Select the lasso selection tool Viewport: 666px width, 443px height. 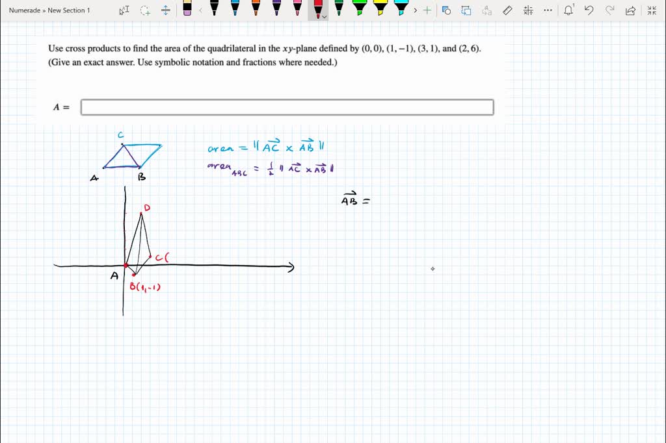pos(144,10)
